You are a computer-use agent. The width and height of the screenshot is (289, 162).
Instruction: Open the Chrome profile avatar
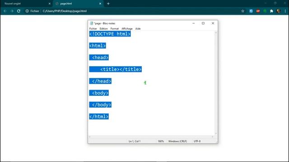pos(279,11)
